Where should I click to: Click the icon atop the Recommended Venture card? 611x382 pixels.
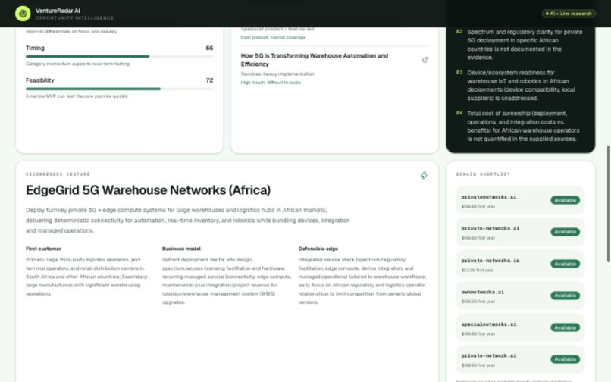[424, 175]
